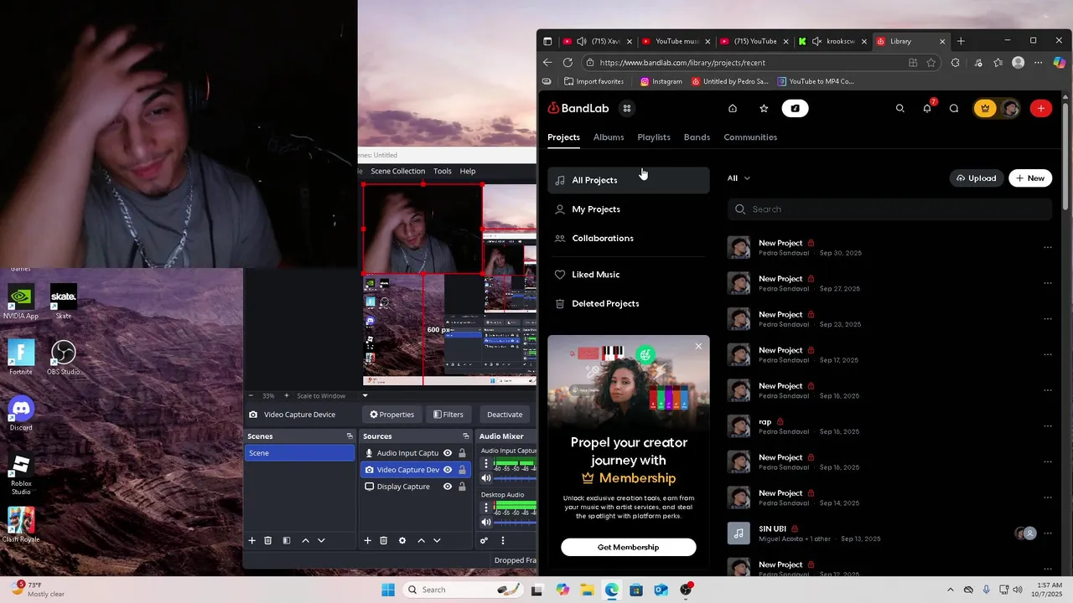Click Get Membership button
The image size is (1073, 603).
pos(629,547)
